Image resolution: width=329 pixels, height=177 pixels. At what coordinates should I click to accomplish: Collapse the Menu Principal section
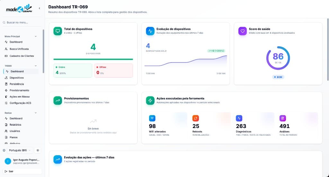pos(36,37)
